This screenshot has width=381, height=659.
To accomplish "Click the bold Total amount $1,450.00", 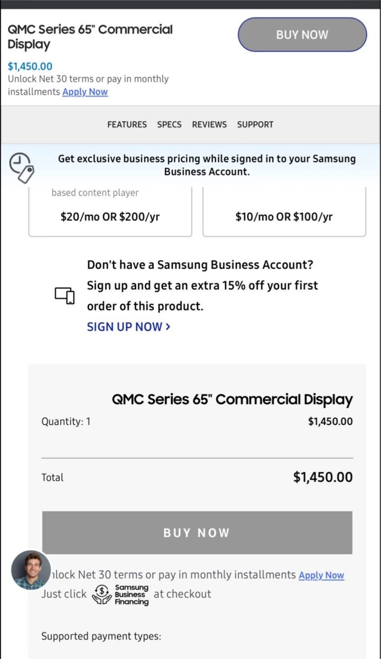I will click(x=322, y=477).
